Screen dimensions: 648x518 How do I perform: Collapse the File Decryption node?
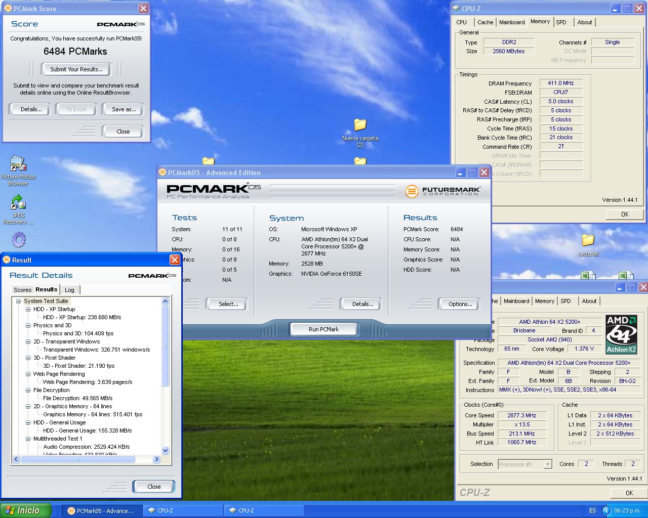pyautogui.click(x=28, y=390)
